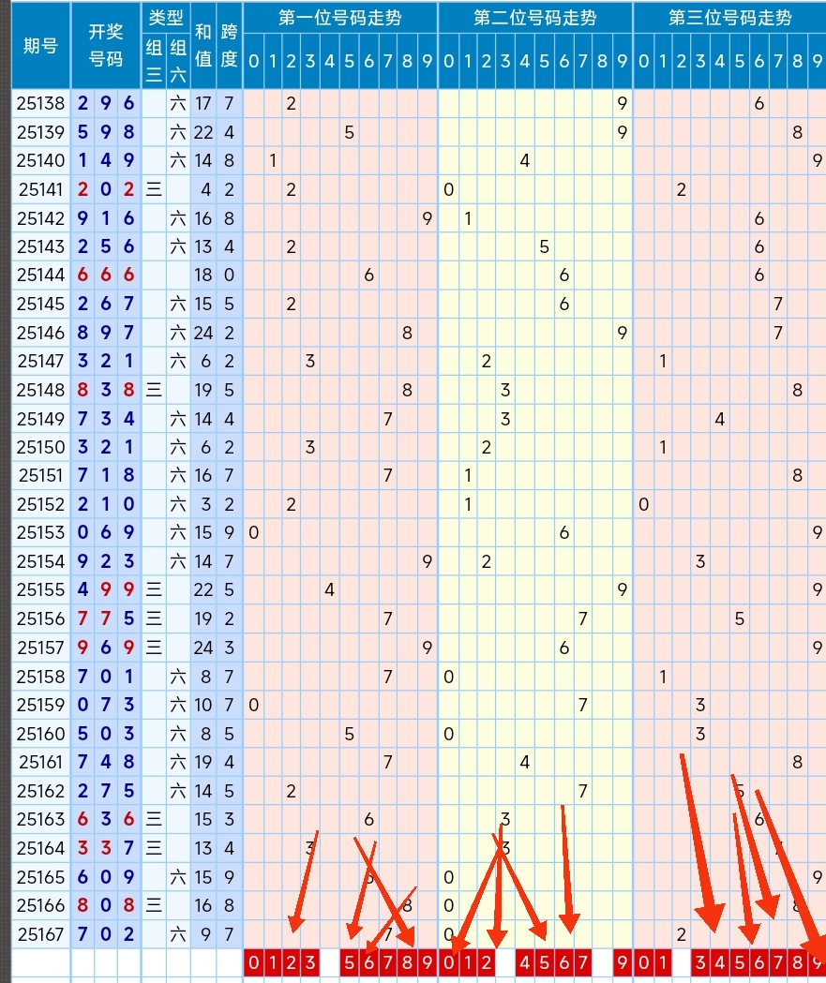Click span value 9 in row 25153
Viewport: 826px width, 983px height.
pyautogui.click(x=229, y=533)
